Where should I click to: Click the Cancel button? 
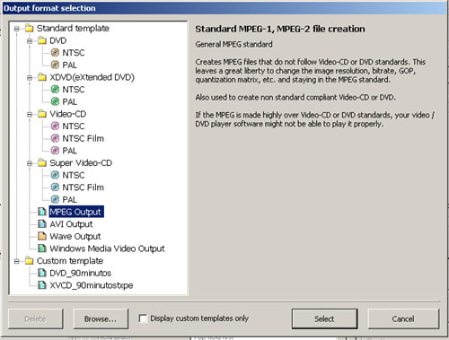(403, 319)
